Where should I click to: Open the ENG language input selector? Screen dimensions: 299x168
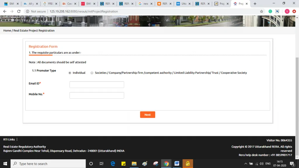click(x=268, y=164)
